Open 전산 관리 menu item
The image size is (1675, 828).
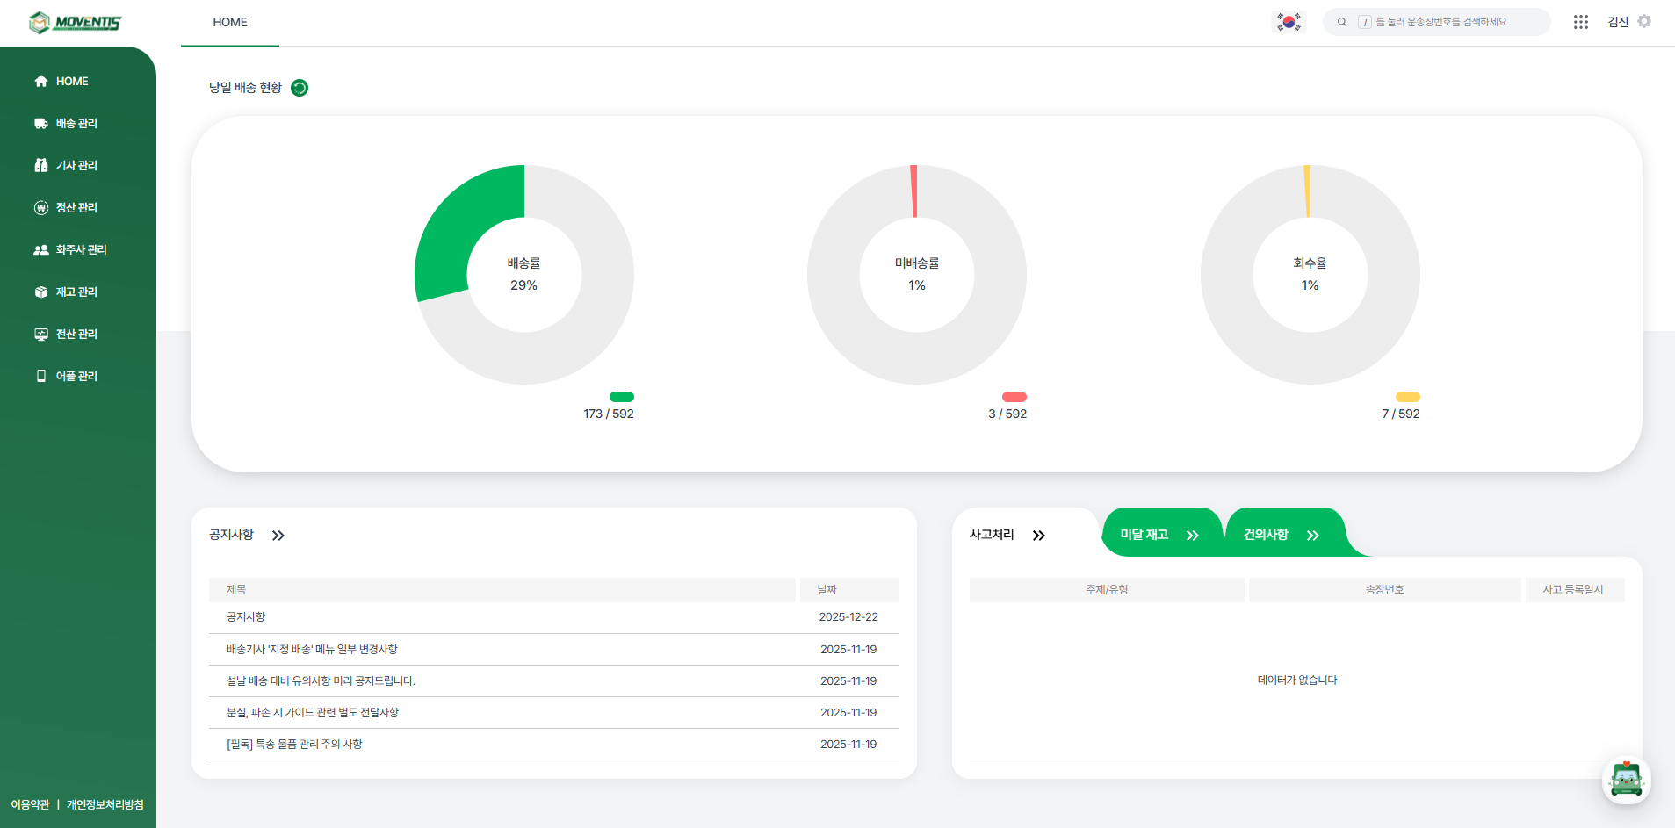click(x=77, y=334)
